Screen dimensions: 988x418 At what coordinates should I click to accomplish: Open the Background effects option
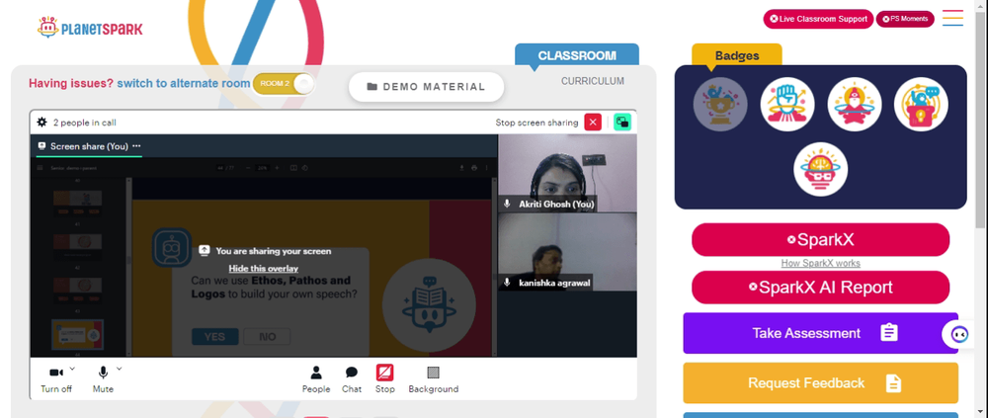coord(434,379)
